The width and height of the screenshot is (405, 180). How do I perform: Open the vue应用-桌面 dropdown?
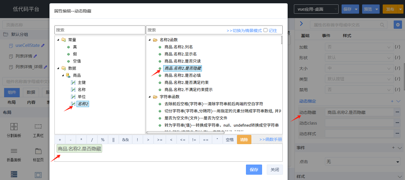316,9
